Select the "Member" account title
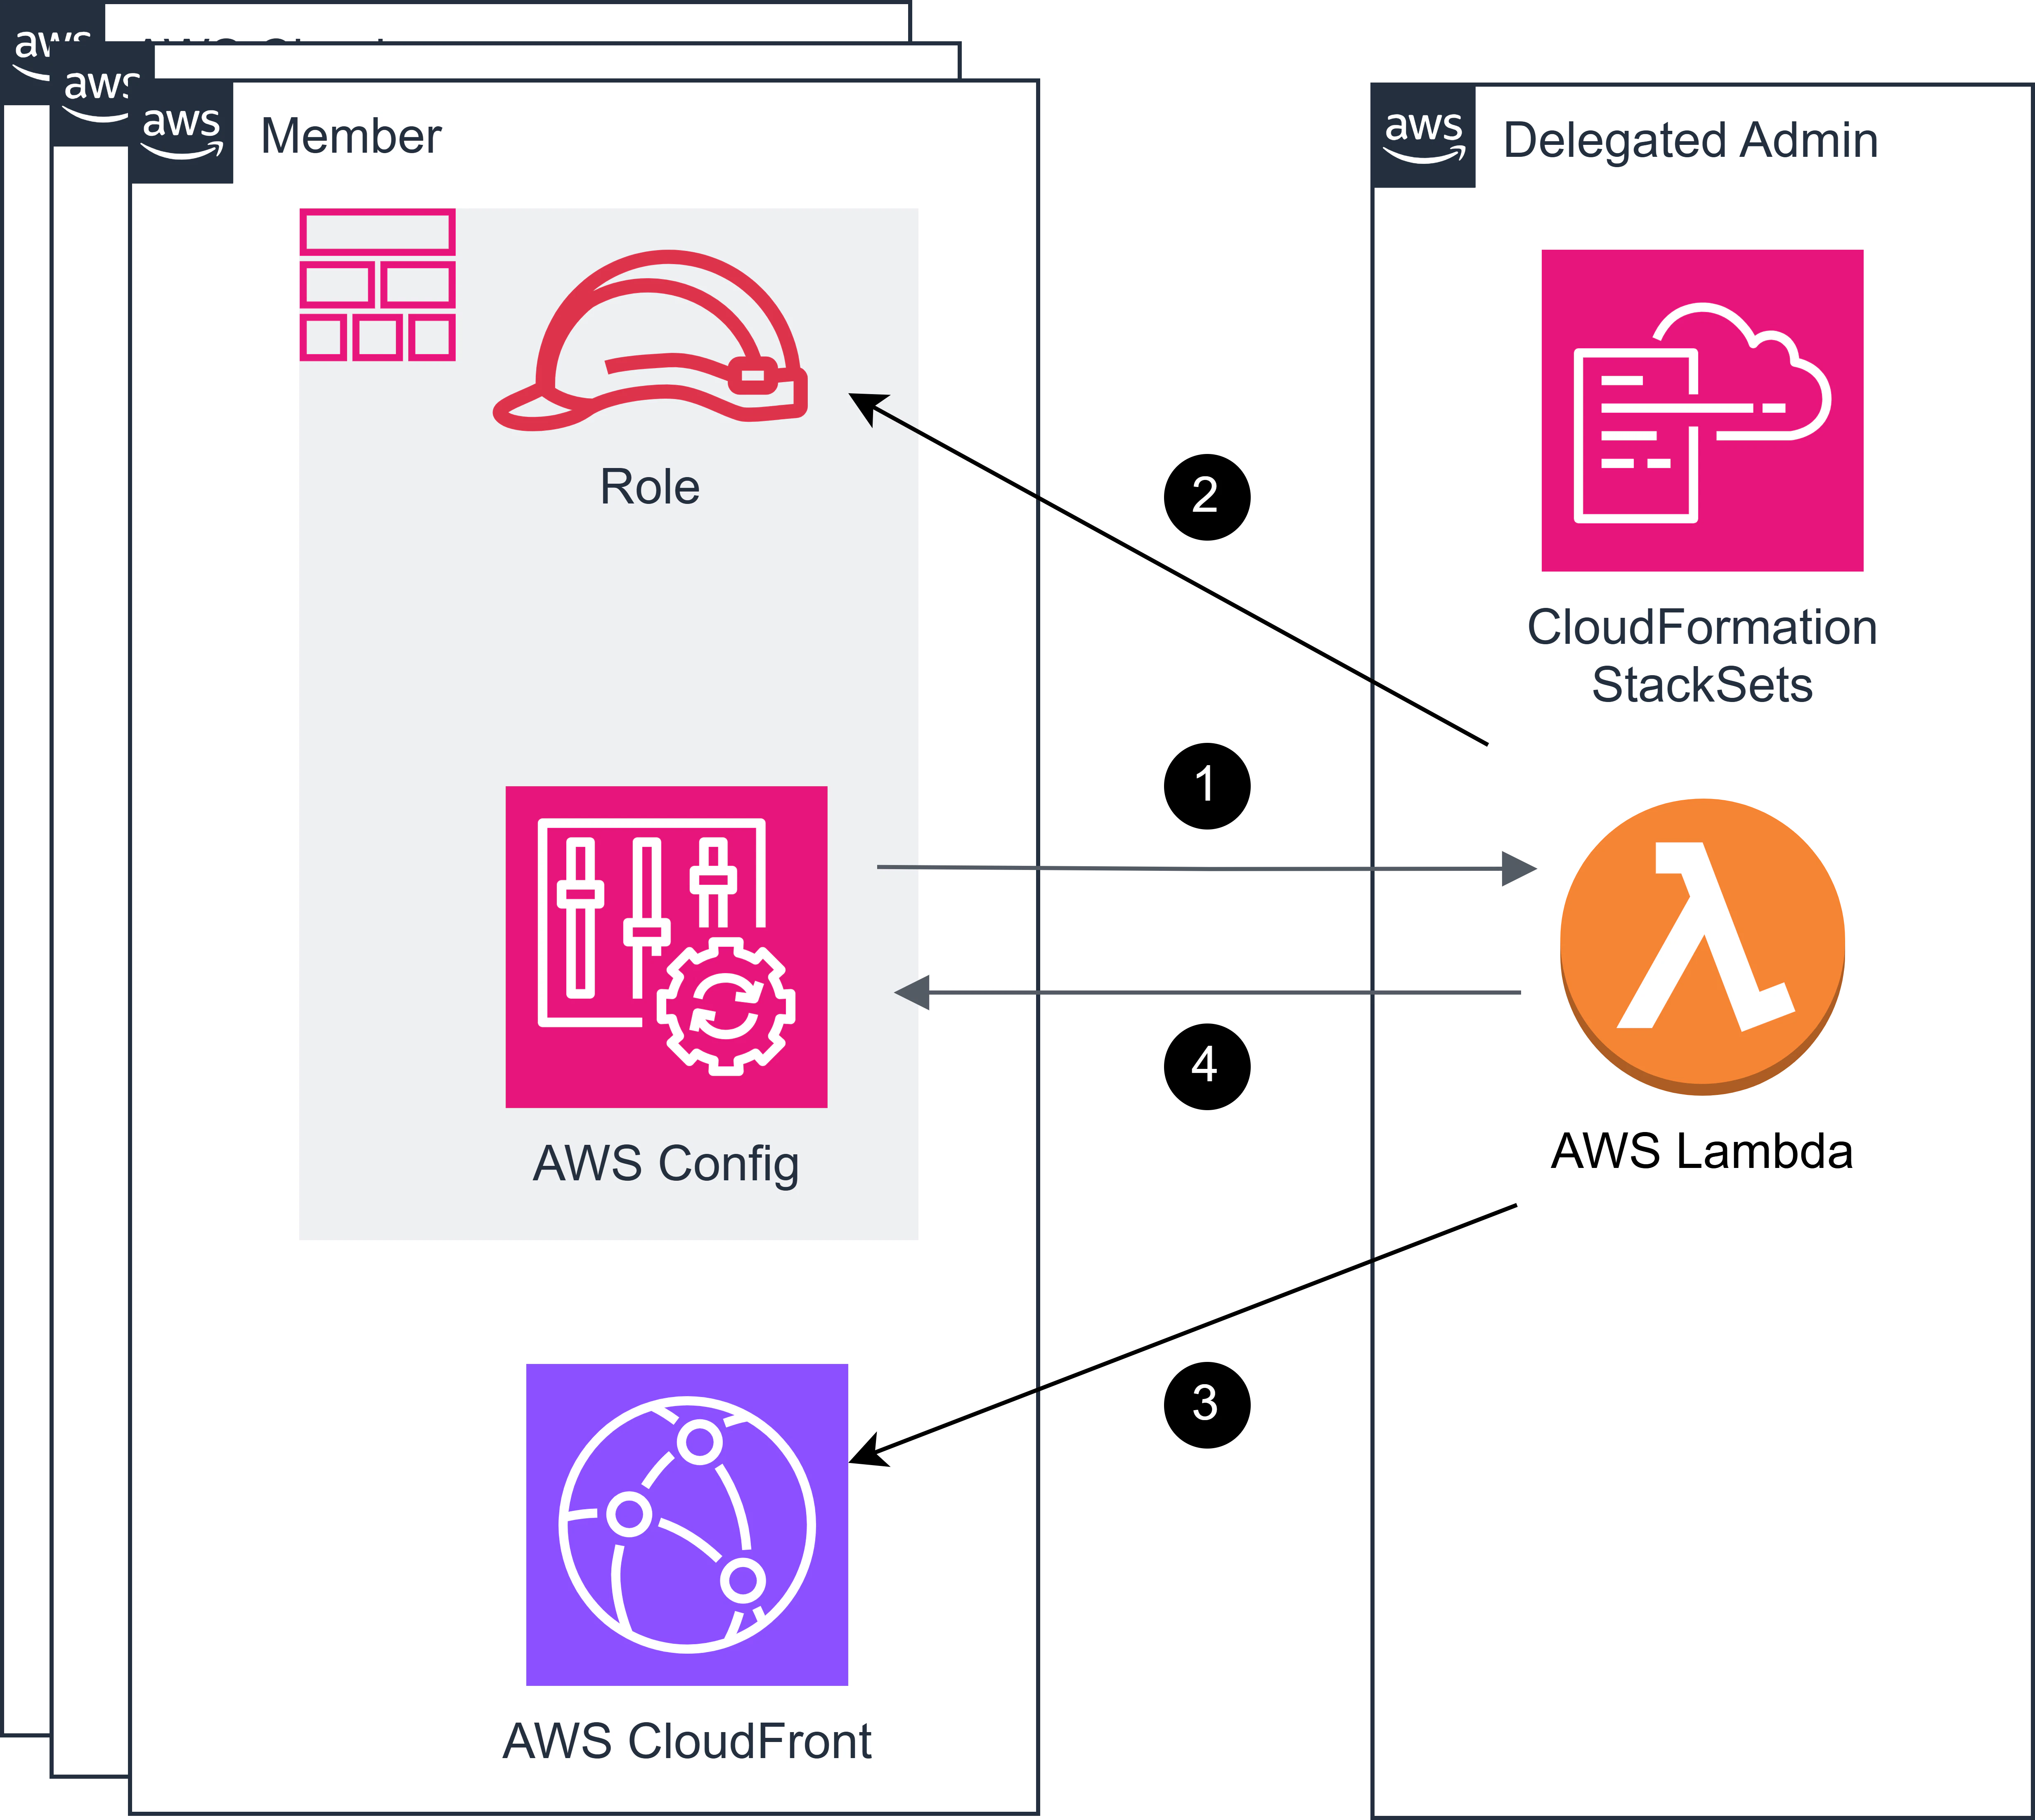 coord(350,136)
